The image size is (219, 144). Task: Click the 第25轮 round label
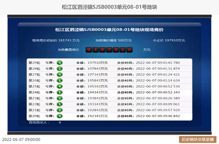click(x=34, y=87)
